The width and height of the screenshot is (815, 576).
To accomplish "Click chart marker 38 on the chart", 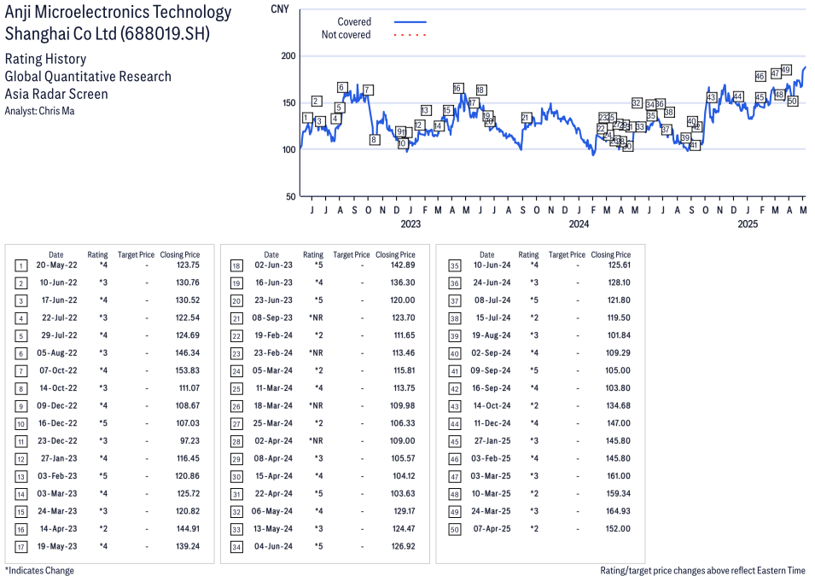I will click(669, 112).
